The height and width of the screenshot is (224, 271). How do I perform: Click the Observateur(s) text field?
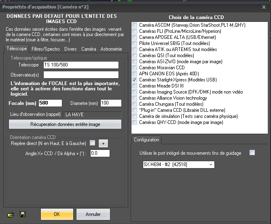click(81, 75)
